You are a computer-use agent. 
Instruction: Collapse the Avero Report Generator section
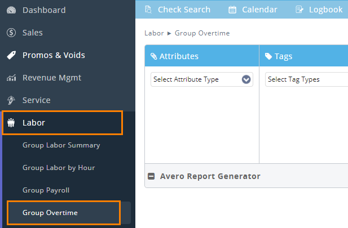pyautogui.click(x=151, y=176)
